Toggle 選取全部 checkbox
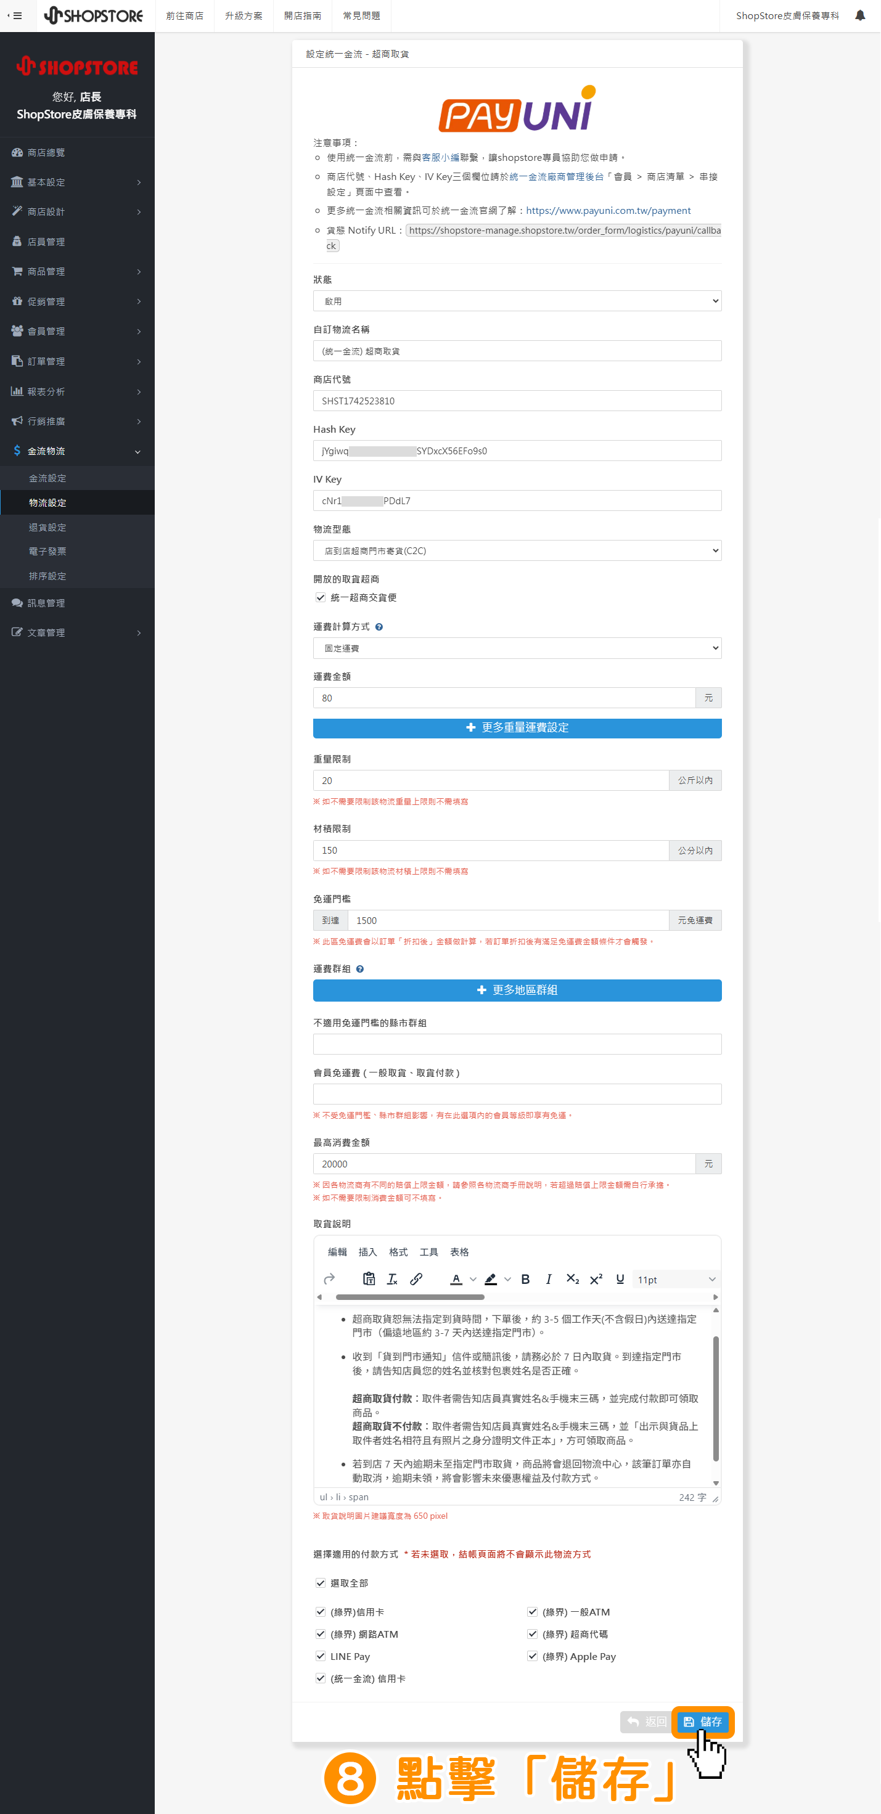The image size is (881, 1814). coord(321,1583)
